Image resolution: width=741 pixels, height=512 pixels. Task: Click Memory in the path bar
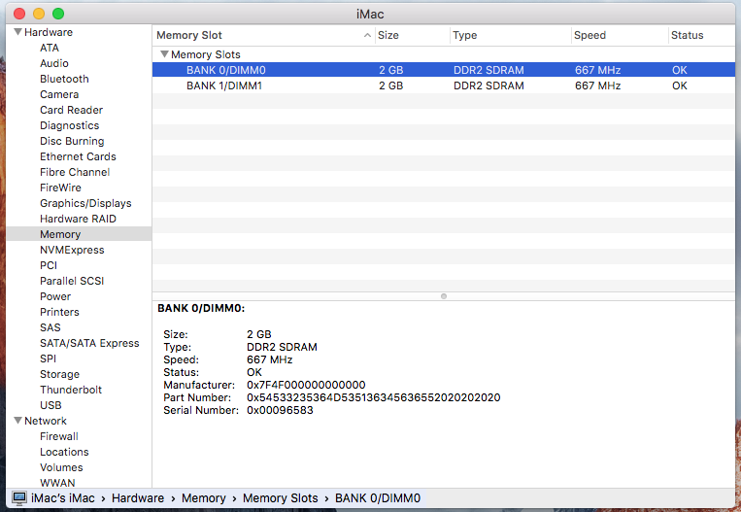pos(204,497)
